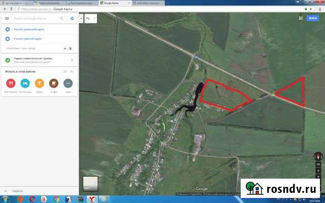Set home address link
The width and height of the screenshot is (325, 203).
point(29,29)
